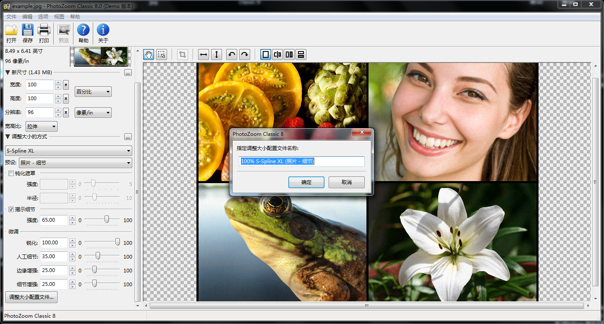
Task: Open the S-Spline XL method dropdown
Action: tap(68, 151)
